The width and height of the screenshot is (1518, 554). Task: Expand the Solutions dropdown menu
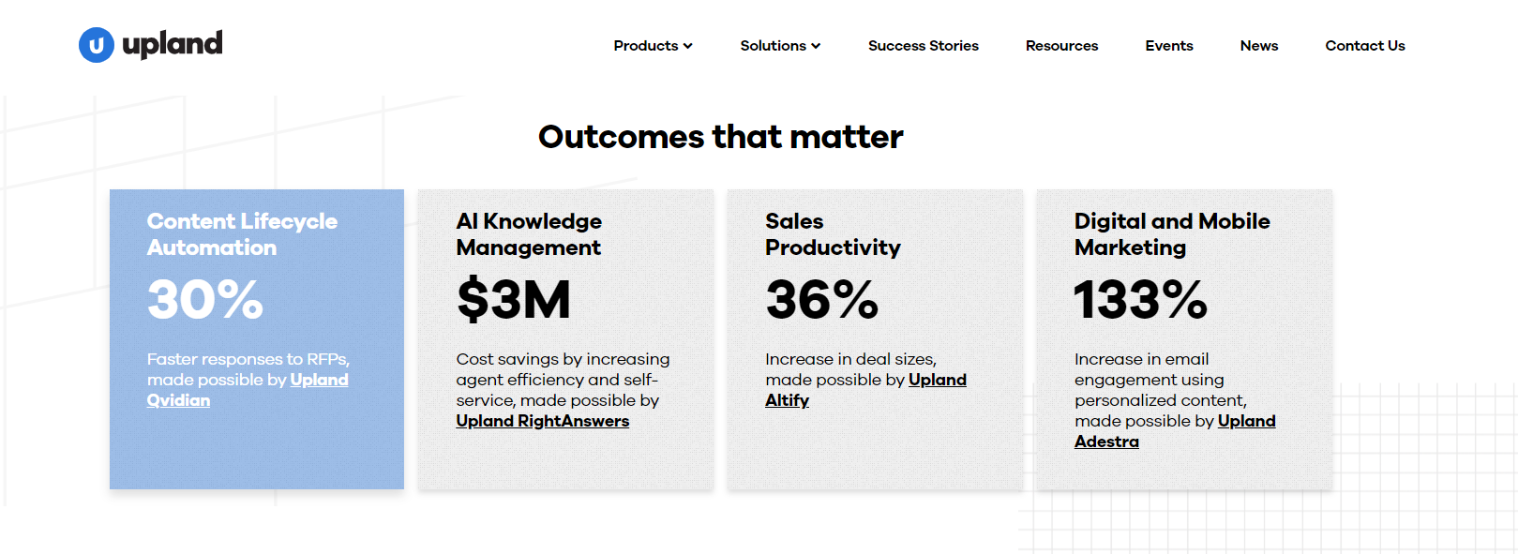click(x=774, y=45)
